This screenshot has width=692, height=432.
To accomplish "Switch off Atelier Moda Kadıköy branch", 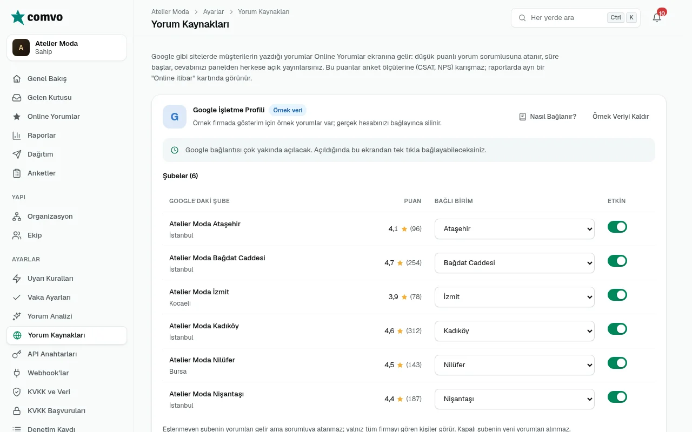I will pyautogui.click(x=617, y=329).
